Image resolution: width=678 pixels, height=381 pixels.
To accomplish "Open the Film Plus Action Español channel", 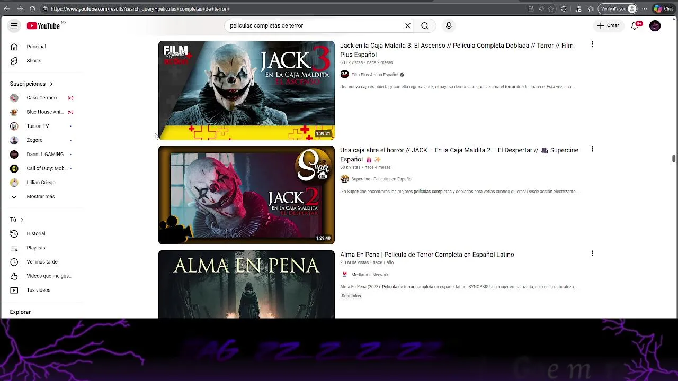I will (374, 75).
